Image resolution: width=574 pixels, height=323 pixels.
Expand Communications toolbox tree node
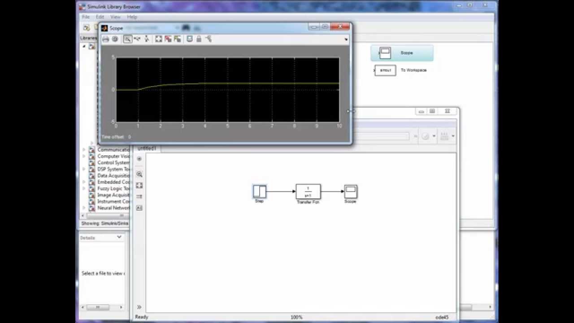click(84, 150)
